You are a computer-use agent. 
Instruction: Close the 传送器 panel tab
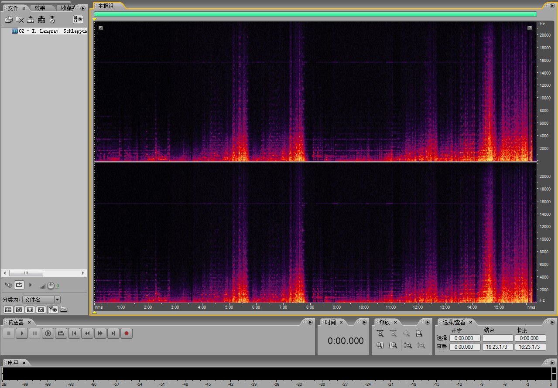coord(29,323)
